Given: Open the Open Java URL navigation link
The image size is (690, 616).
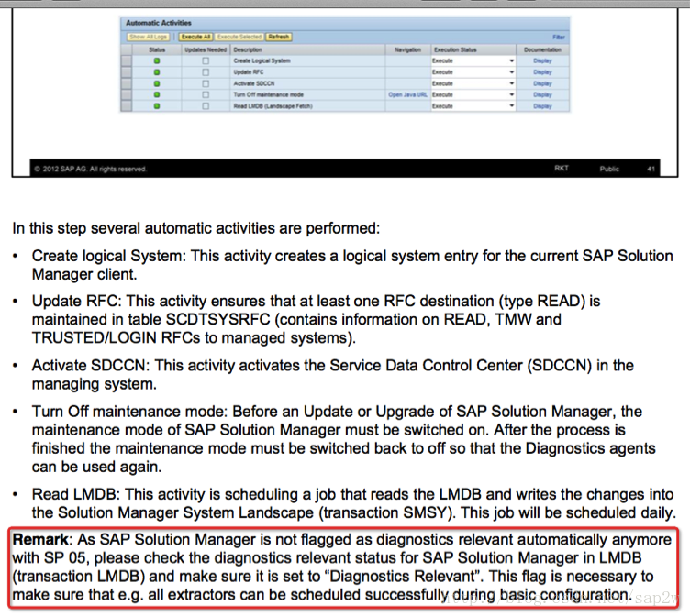Looking at the screenshot, I should point(407,94).
